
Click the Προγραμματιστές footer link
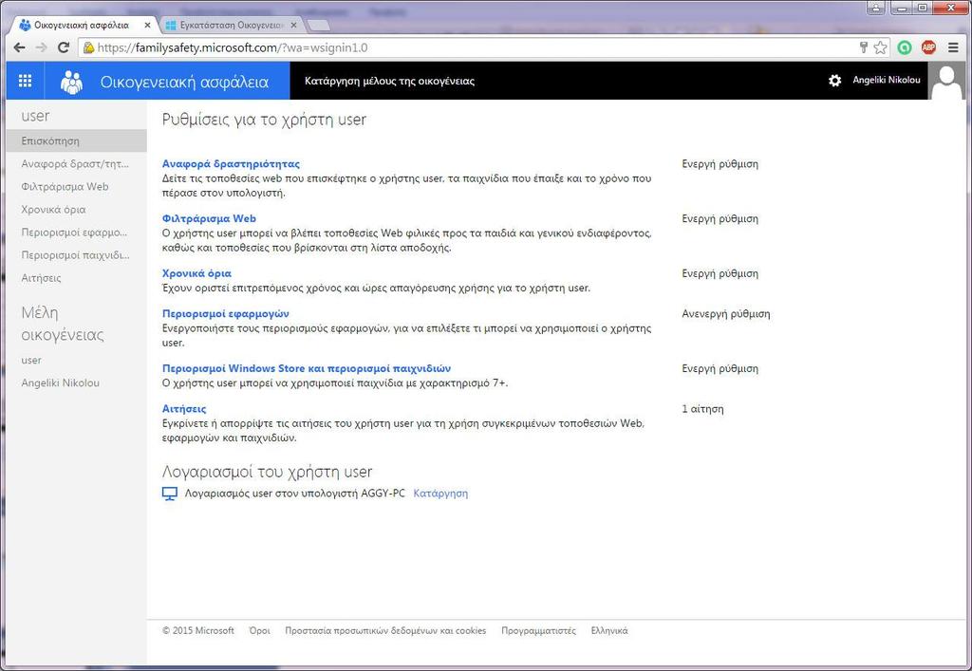(x=539, y=631)
